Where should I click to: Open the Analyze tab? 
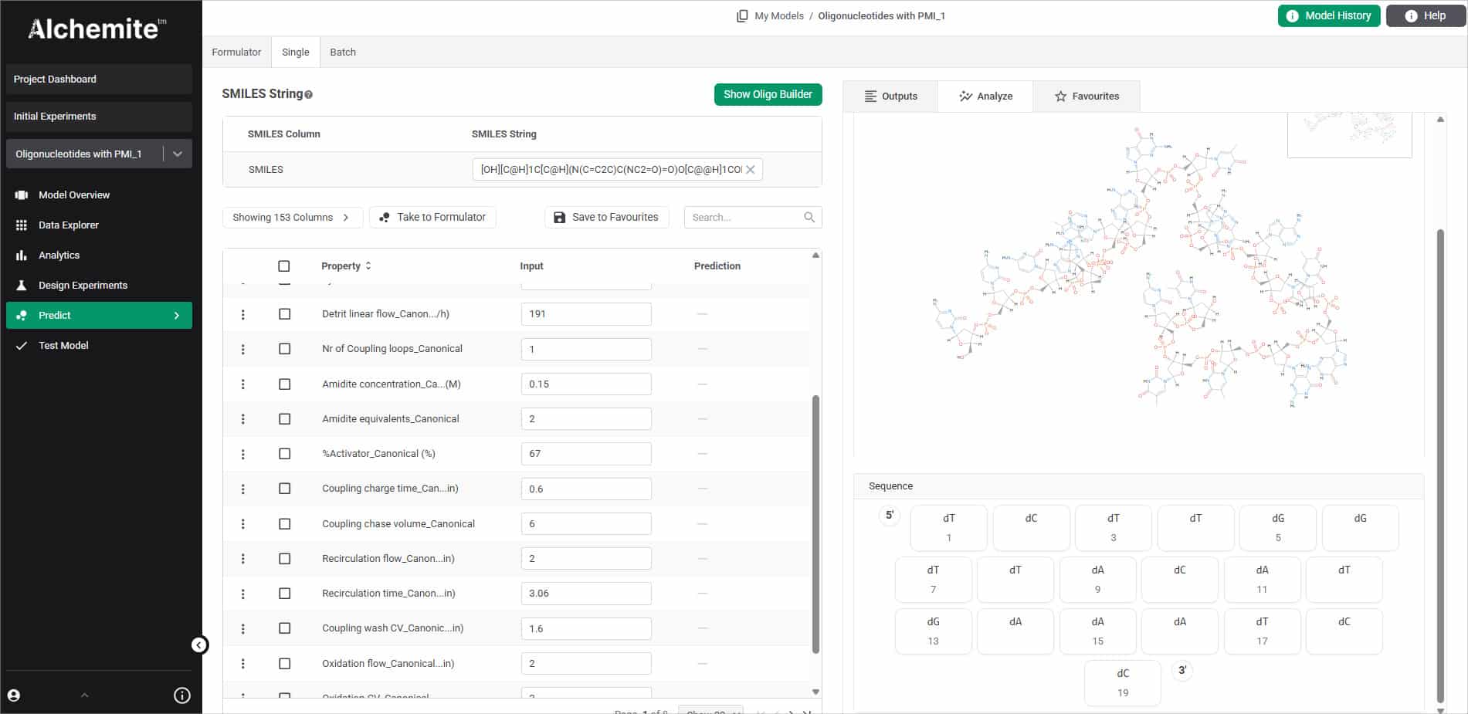click(985, 96)
